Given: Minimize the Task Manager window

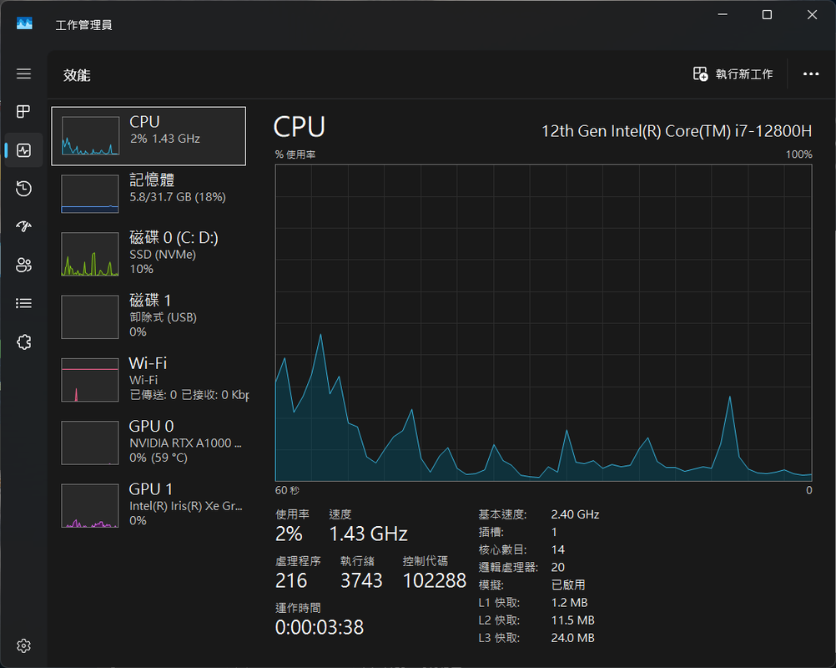Looking at the screenshot, I should [x=723, y=15].
